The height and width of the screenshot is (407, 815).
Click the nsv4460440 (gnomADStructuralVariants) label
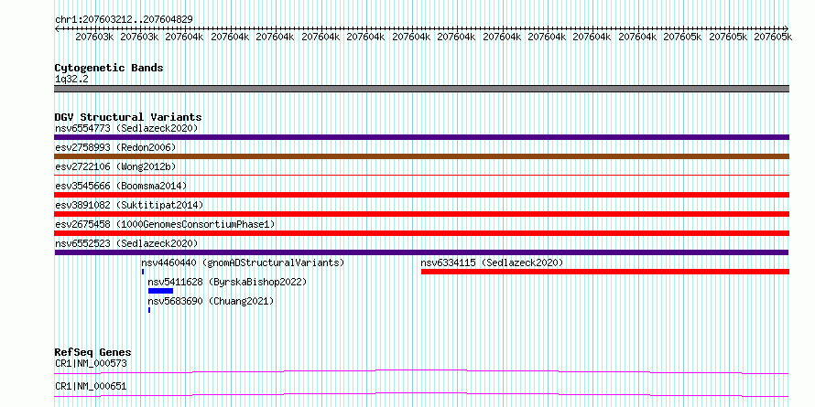(243, 262)
